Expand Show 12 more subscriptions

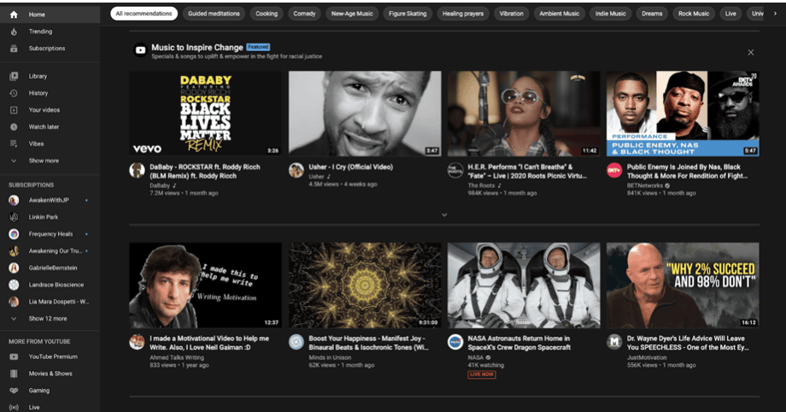click(x=50, y=319)
